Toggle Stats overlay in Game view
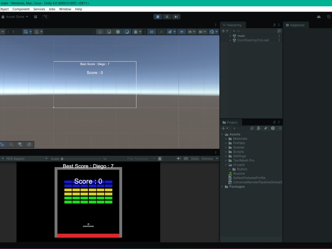Image resolution: width=332 pixels, height=249 pixels. point(195,159)
